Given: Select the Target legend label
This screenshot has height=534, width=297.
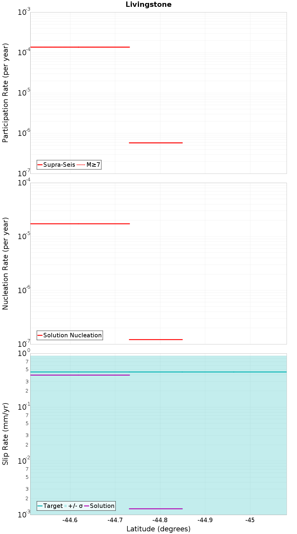Looking at the screenshot, I should point(53,506).
